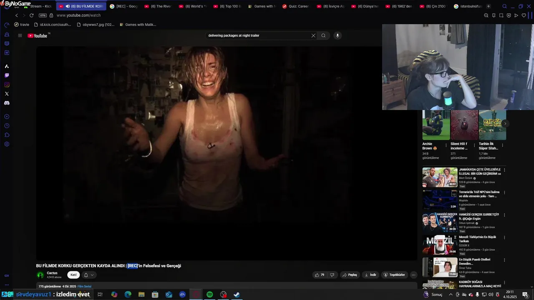Image resolution: width=534 pixels, height=300 pixels.
Task: Open a new browser tab with plus
Action: (489, 6)
